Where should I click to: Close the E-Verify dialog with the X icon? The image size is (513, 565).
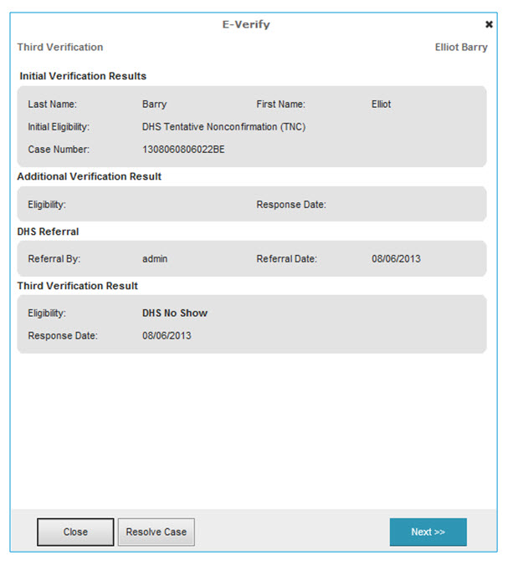[x=489, y=24]
